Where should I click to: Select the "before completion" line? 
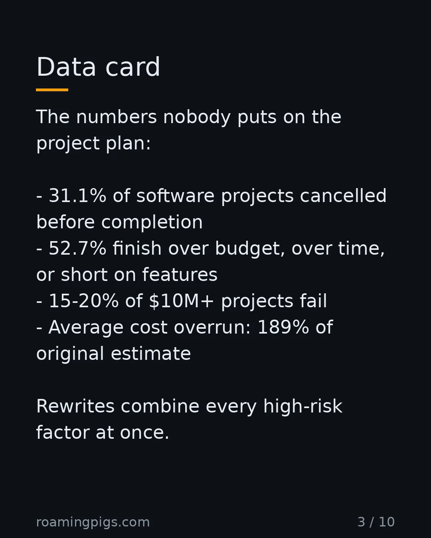(119, 222)
